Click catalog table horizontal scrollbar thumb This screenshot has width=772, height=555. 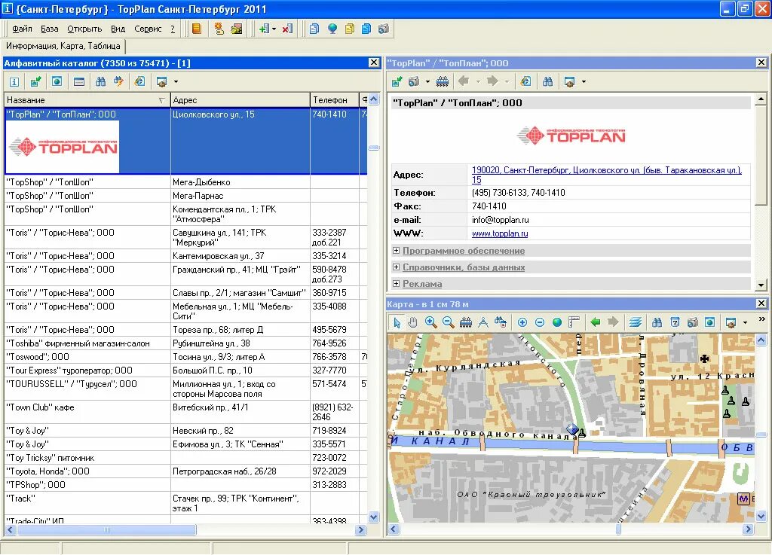pos(106,530)
